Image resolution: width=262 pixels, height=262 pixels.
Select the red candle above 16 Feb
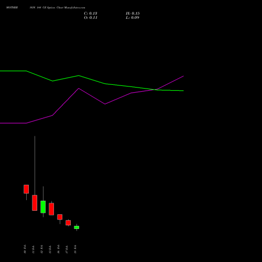(x=60, y=217)
